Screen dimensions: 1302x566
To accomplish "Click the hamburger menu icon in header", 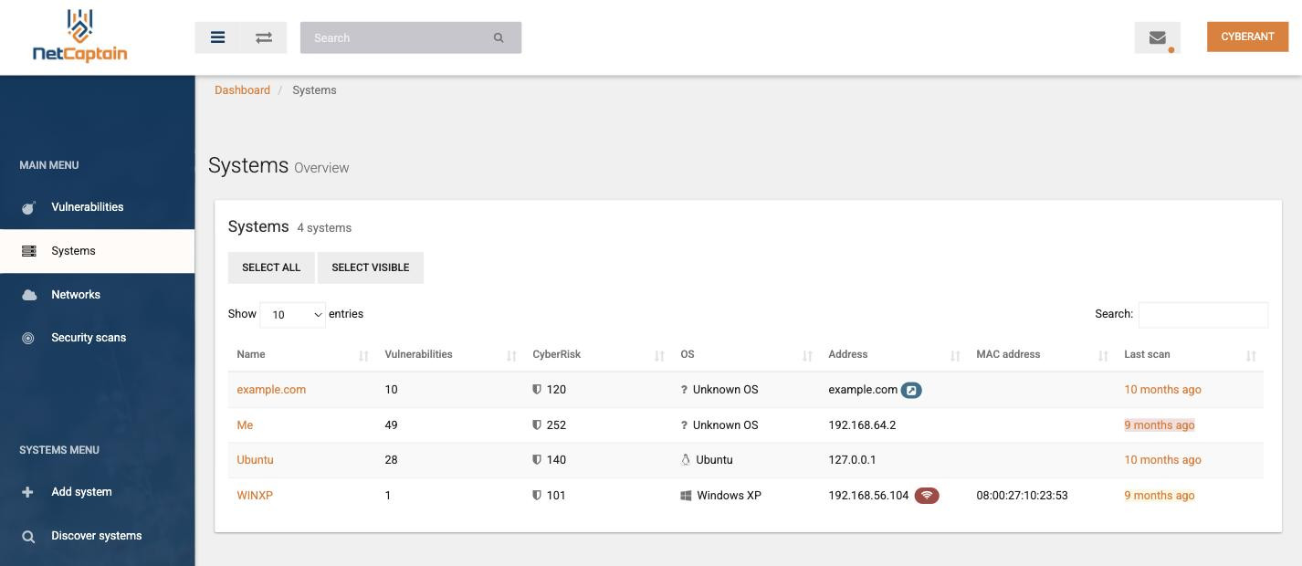I will (217, 37).
